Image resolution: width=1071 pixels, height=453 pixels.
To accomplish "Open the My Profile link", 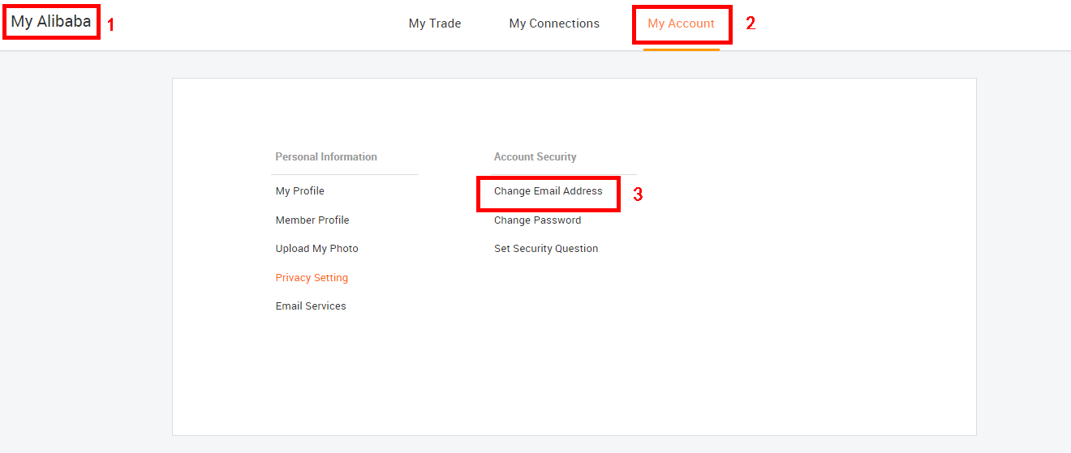I will (x=299, y=191).
